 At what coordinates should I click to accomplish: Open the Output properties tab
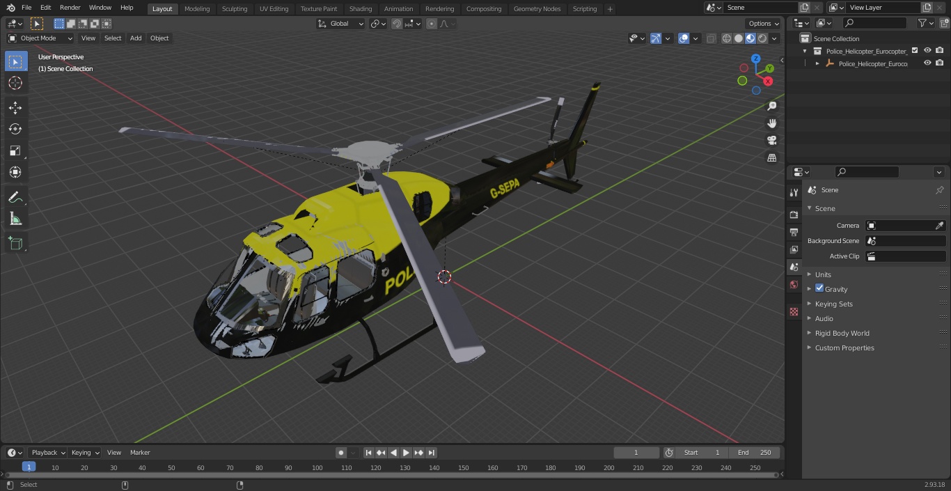pos(794,232)
